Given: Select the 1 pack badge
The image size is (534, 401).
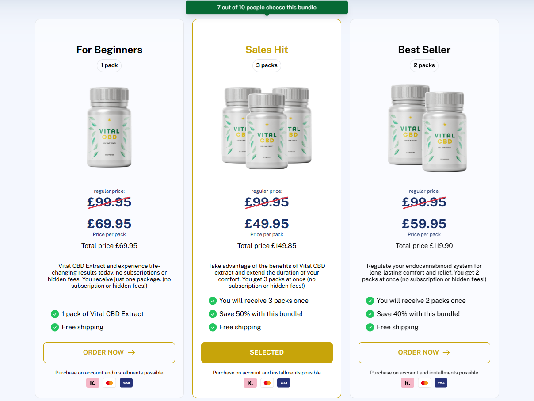Looking at the screenshot, I should click(109, 65).
